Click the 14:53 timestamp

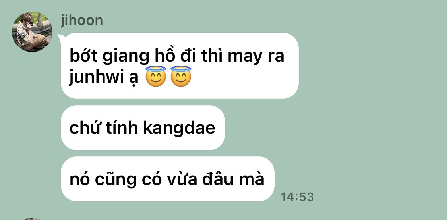pos(297,197)
